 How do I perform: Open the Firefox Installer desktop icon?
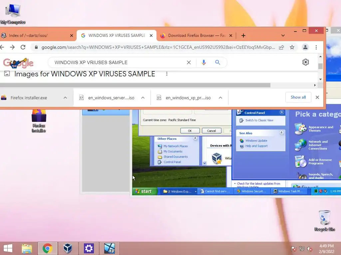click(x=39, y=121)
